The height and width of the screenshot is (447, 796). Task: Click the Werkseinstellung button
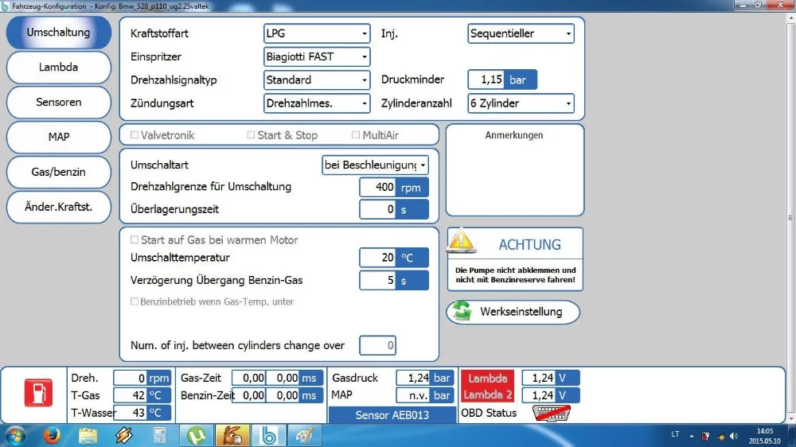[513, 312]
